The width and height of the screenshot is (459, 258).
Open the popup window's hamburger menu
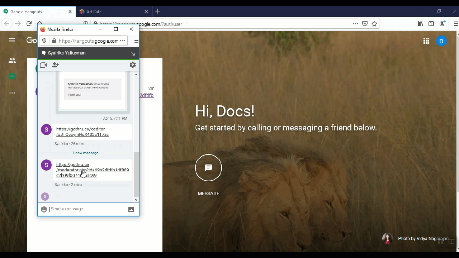[136, 41]
